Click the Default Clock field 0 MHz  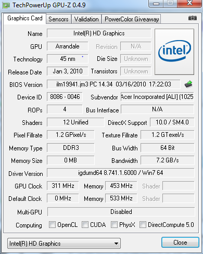pyautogui.click(x=63, y=198)
